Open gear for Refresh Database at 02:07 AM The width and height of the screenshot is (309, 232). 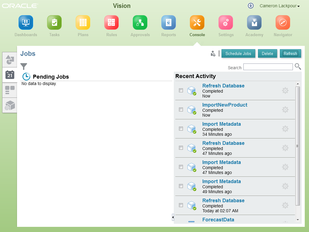click(x=285, y=205)
